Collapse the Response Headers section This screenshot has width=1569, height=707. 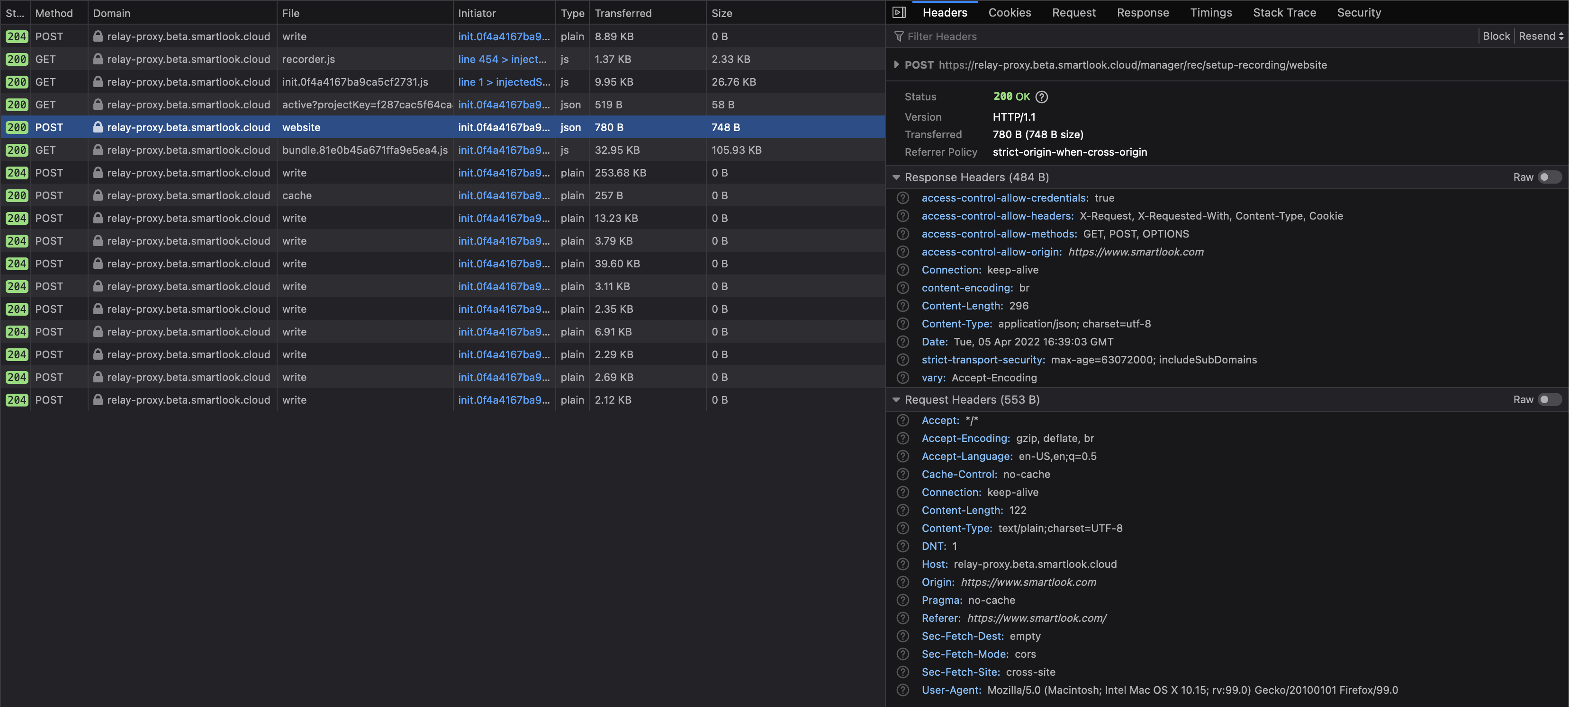click(896, 177)
